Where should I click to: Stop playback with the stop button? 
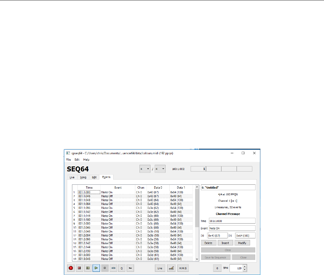(79, 268)
